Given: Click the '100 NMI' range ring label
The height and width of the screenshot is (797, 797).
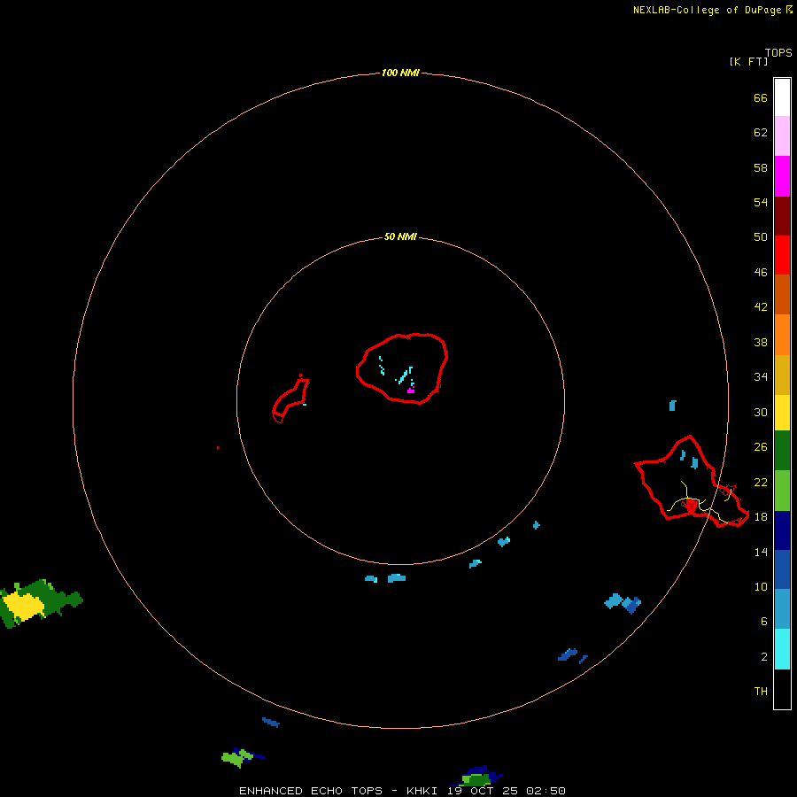Looking at the screenshot, I should pyautogui.click(x=400, y=74).
